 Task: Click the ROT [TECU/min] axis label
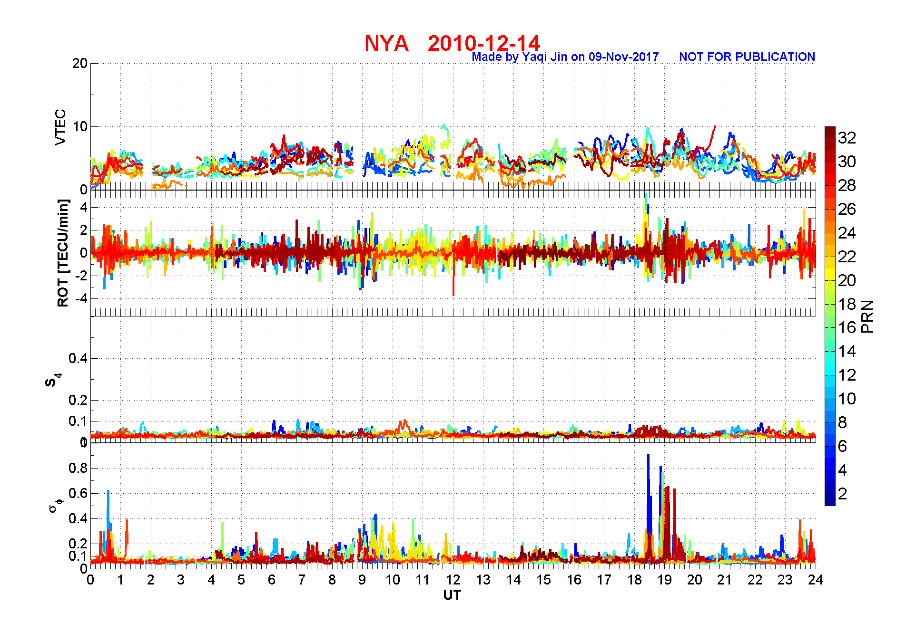pyautogui.click(x=63, y=253)
